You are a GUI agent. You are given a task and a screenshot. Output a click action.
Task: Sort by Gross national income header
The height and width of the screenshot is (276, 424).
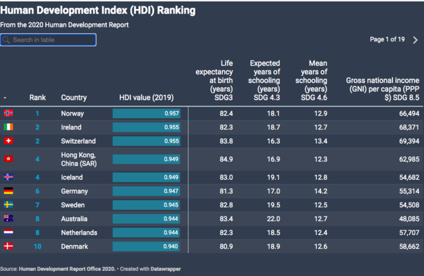(382, 89)
